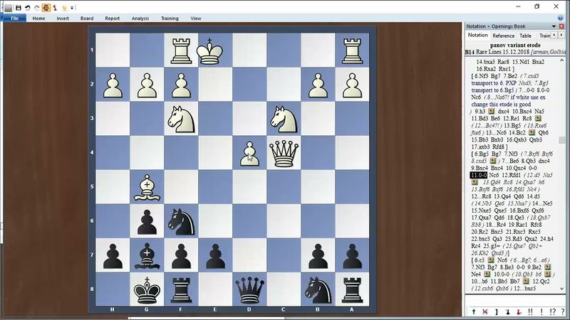Click the Redo arrow icon
Image resolution: width=570 pixels, height=320 pixels.
tap(36, 6)
